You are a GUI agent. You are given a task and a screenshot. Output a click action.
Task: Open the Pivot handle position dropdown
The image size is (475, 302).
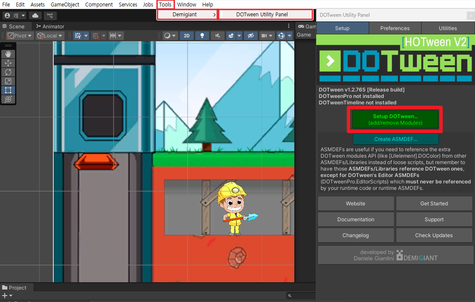[20, 36]
